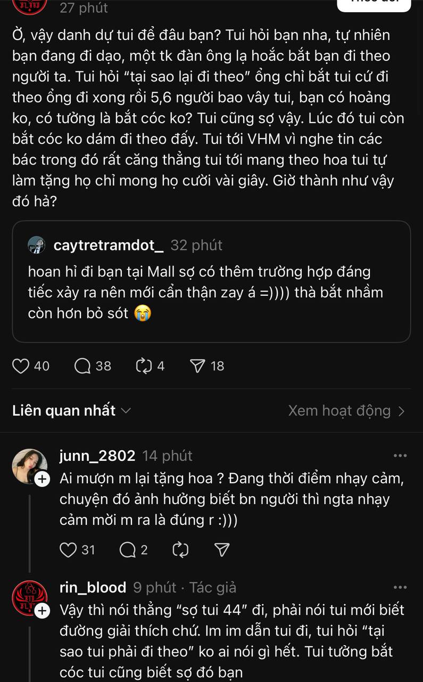Open more options for rin_blood's reply
This screenshot has width=423, height=682.
(400, 588)
